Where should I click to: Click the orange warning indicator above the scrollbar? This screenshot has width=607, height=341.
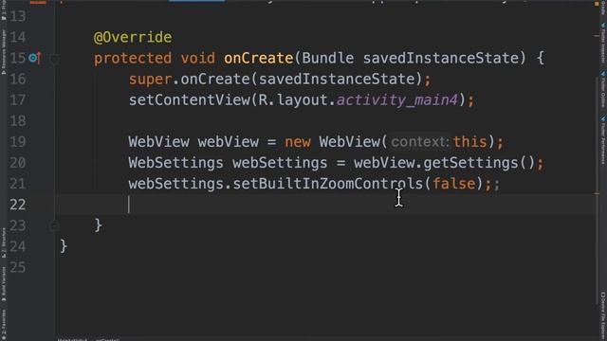pos(597,4)
